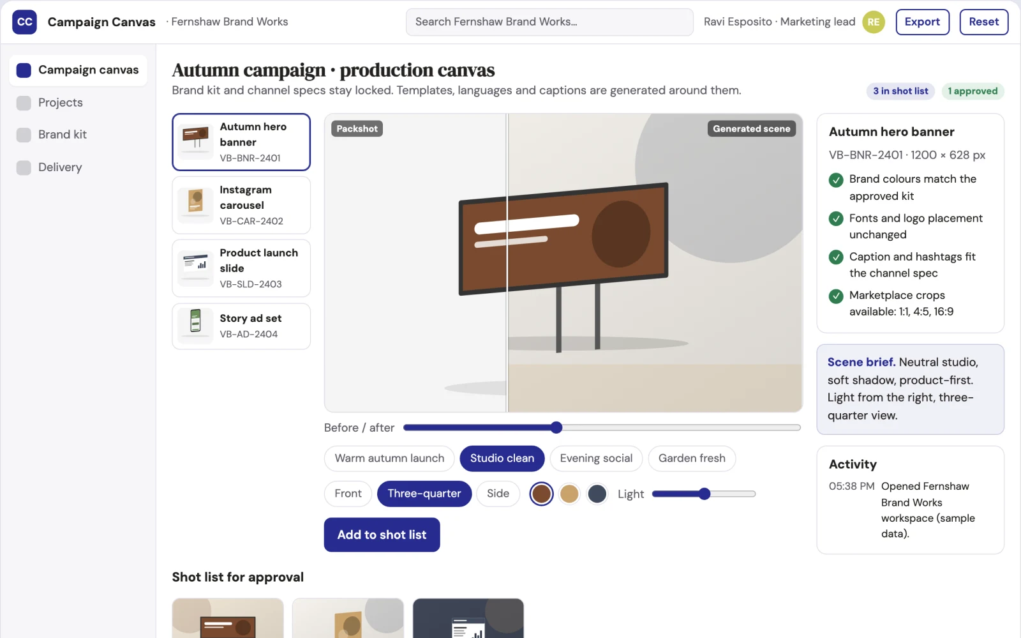The height and width of the screenshot is (638, 1021).
Task: Choose the Front view angle
Action: [x=348, y=494]
